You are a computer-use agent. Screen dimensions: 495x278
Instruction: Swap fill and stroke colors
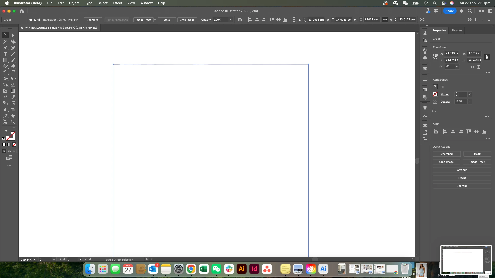point(14,128)
